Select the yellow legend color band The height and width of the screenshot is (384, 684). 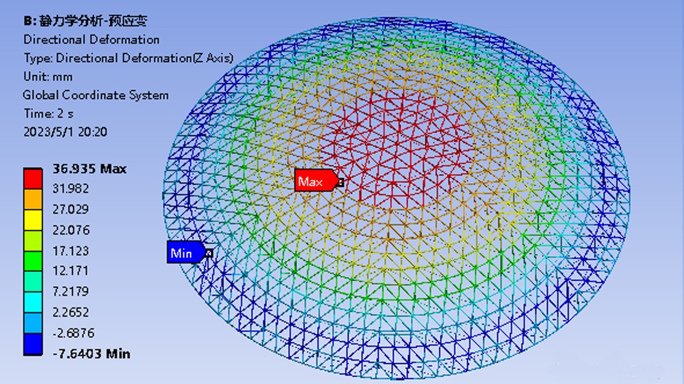pos(33,220)
